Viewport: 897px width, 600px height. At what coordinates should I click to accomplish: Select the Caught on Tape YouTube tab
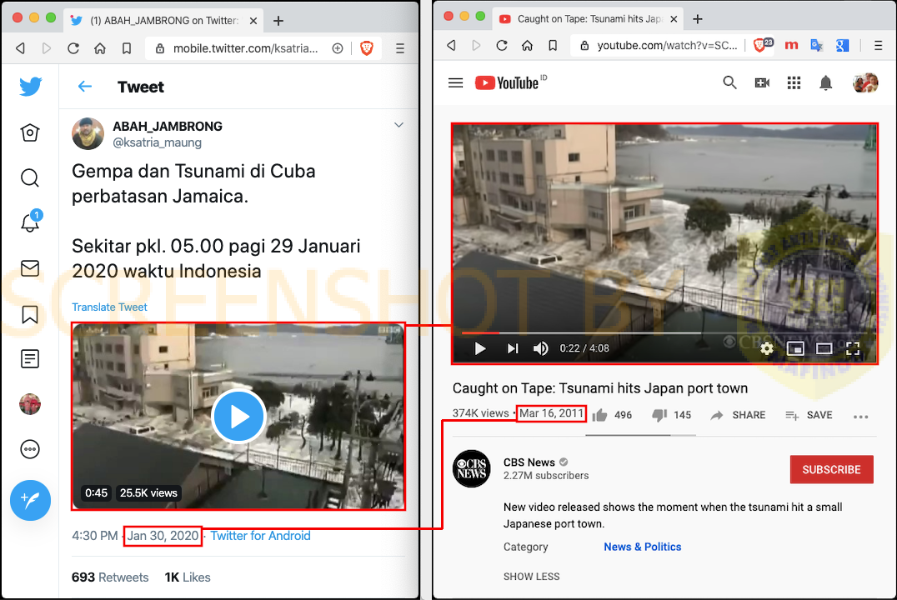click(586, 19)
